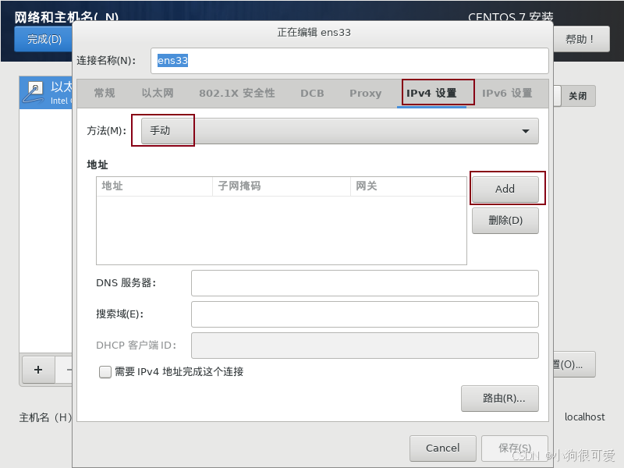Click into the DNS 服务器 field
Image resolution: width=624 pixels, height=468 pixels.
pyautogui.click(x=364, y=283)
